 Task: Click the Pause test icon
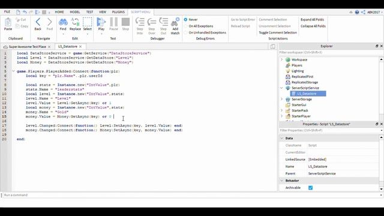[x=113, y=22]
